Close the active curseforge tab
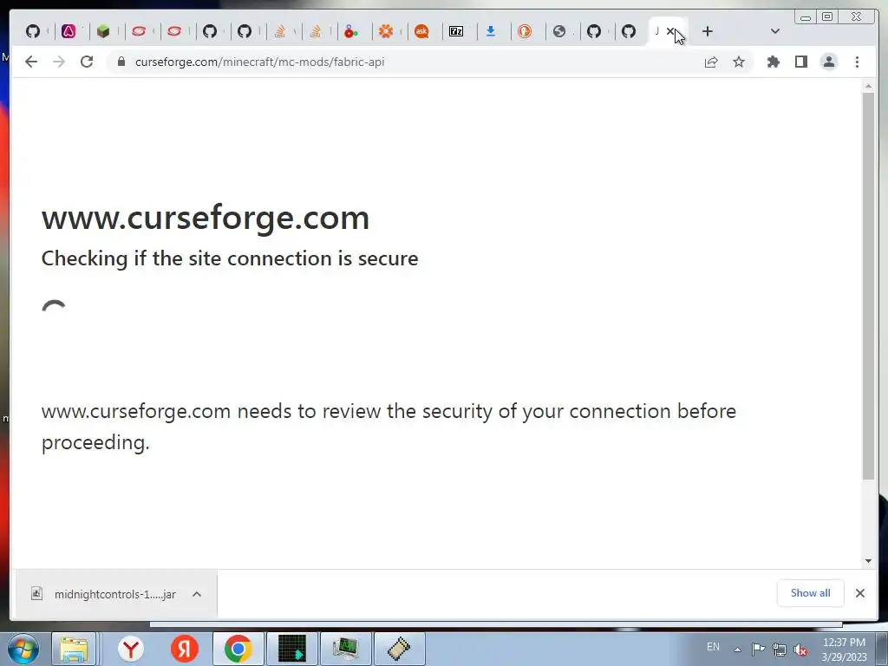The height and width of the screenshot is (666, 888). [670, 31]
